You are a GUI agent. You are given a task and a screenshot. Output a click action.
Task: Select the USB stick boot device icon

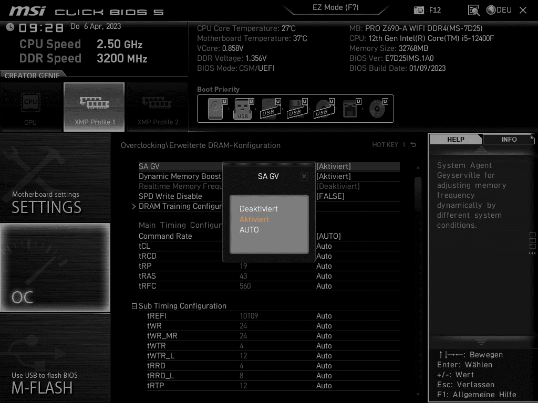(244, 109)
